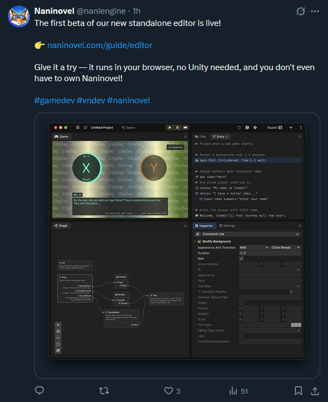Select the SecretRoute node in the graph

(x=121, y=319)
